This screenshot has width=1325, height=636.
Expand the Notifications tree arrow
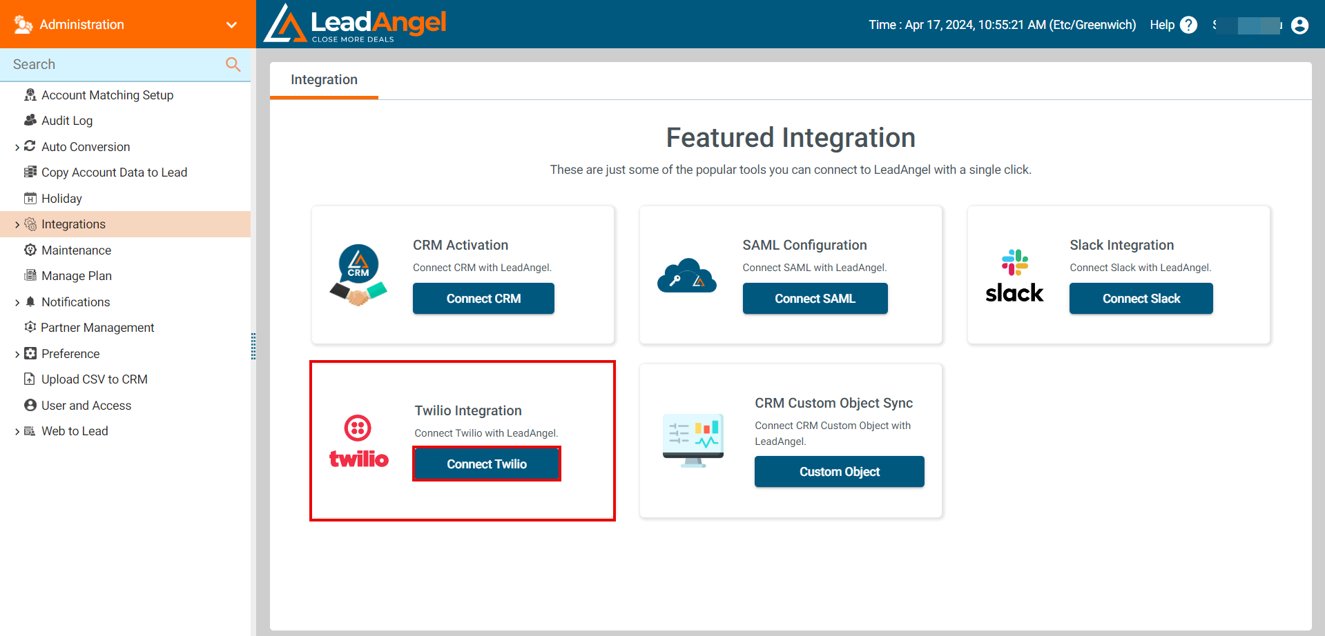point(17,302)
